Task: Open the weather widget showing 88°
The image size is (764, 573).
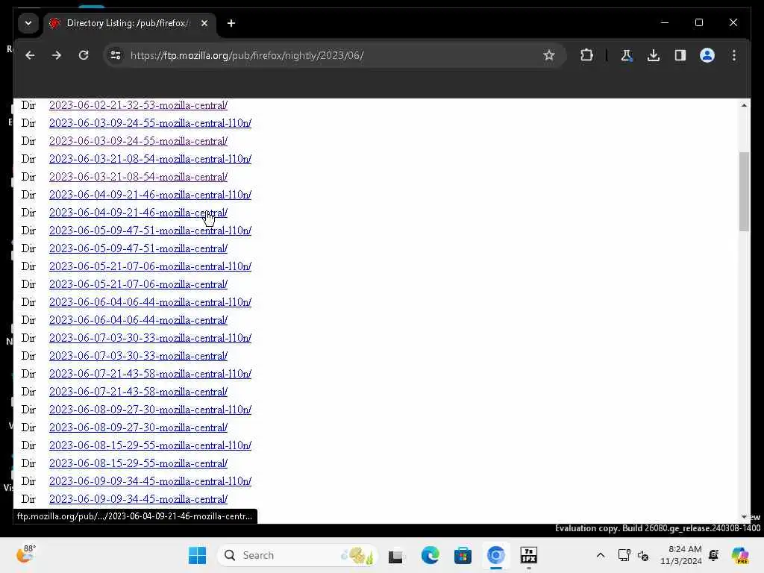Action: [25, 554]
